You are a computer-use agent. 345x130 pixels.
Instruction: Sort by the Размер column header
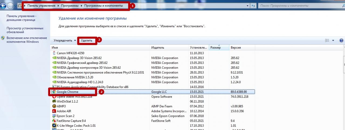[219, 48]
